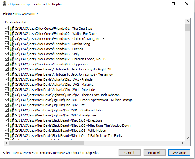Click the vertical scrollbar down arrow
195x159 pixels.
point(188,138)
